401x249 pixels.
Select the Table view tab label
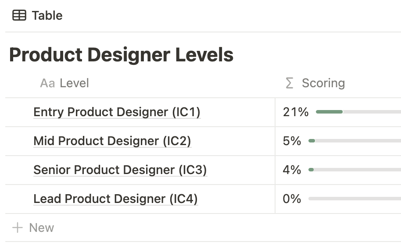(x=47, y=16)
